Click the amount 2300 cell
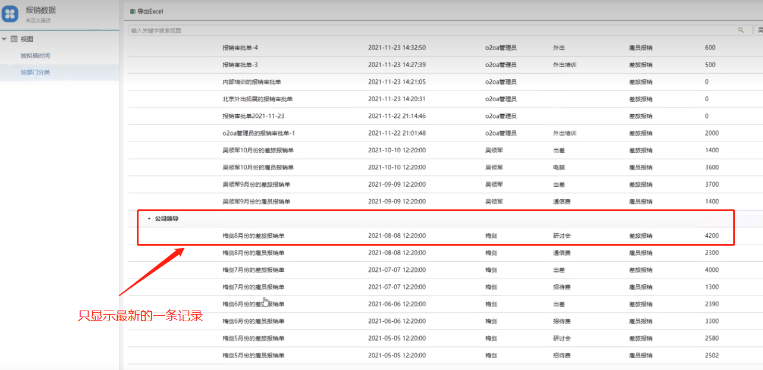The height and width of the screenshot is (370, 763). pyautogui.click(x=712, y=253)
